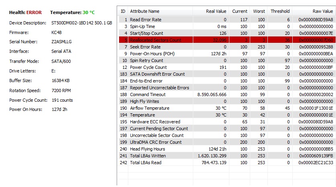Select the Uncorrectable Sector Count attribute

coord(227,135)
